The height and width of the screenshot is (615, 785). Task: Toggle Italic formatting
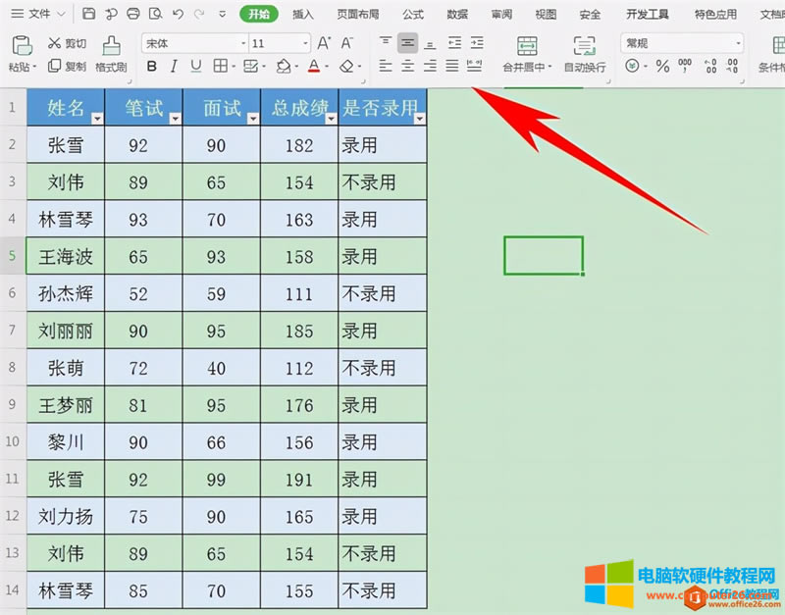tap(174, 66)
